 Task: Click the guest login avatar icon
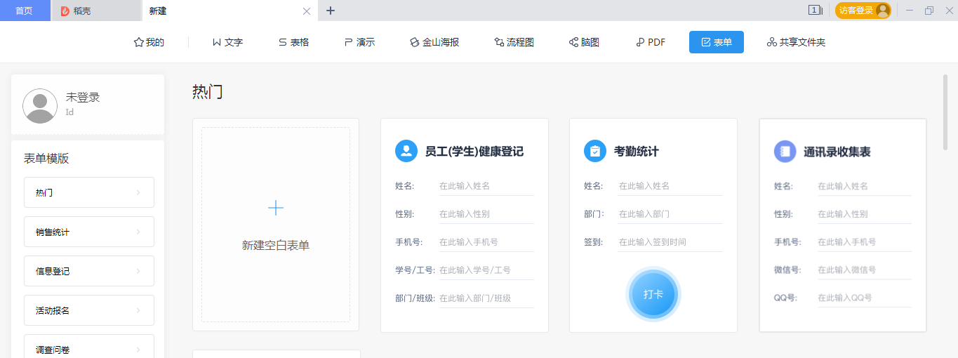pyautogui.click(x=882, y=11)
